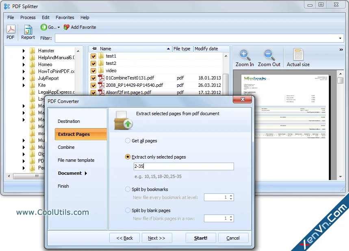The height and width of the screenshot is (251, 349).
Task: Click the Zoom Out magnifier icon
Action: pos(269,55)
